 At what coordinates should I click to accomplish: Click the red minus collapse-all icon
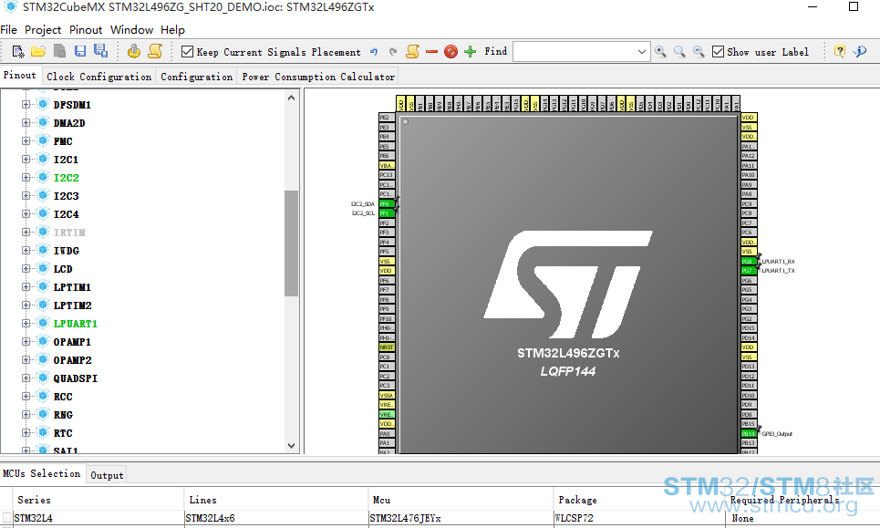click(x=431, y=52)
